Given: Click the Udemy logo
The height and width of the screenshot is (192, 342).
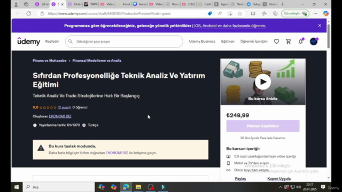Looking at the screenshot, I should click(x=29, y=42).
